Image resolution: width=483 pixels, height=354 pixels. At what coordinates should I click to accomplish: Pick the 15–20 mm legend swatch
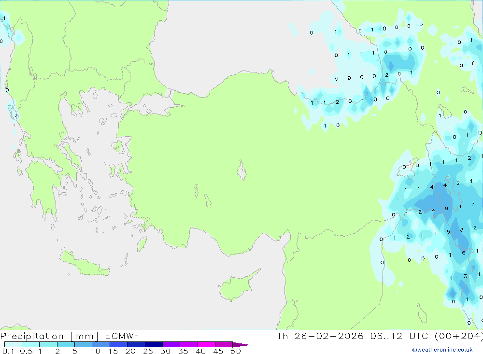pyautogui.click(x=119, y=344)
